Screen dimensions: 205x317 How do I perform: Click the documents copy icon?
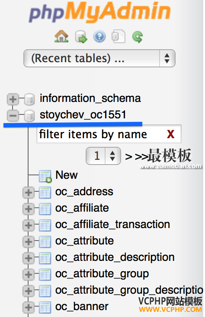119,36
